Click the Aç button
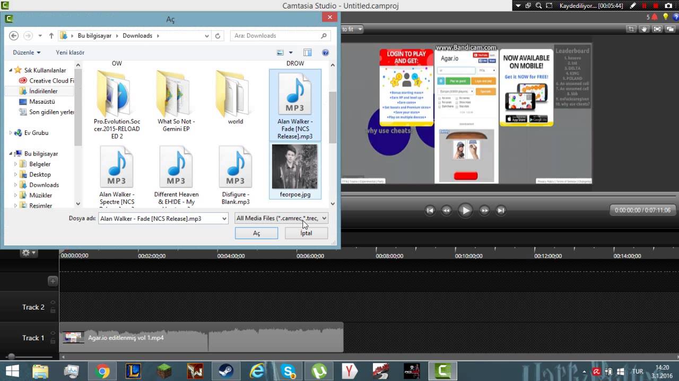The image size is (679, 381). 256,233
